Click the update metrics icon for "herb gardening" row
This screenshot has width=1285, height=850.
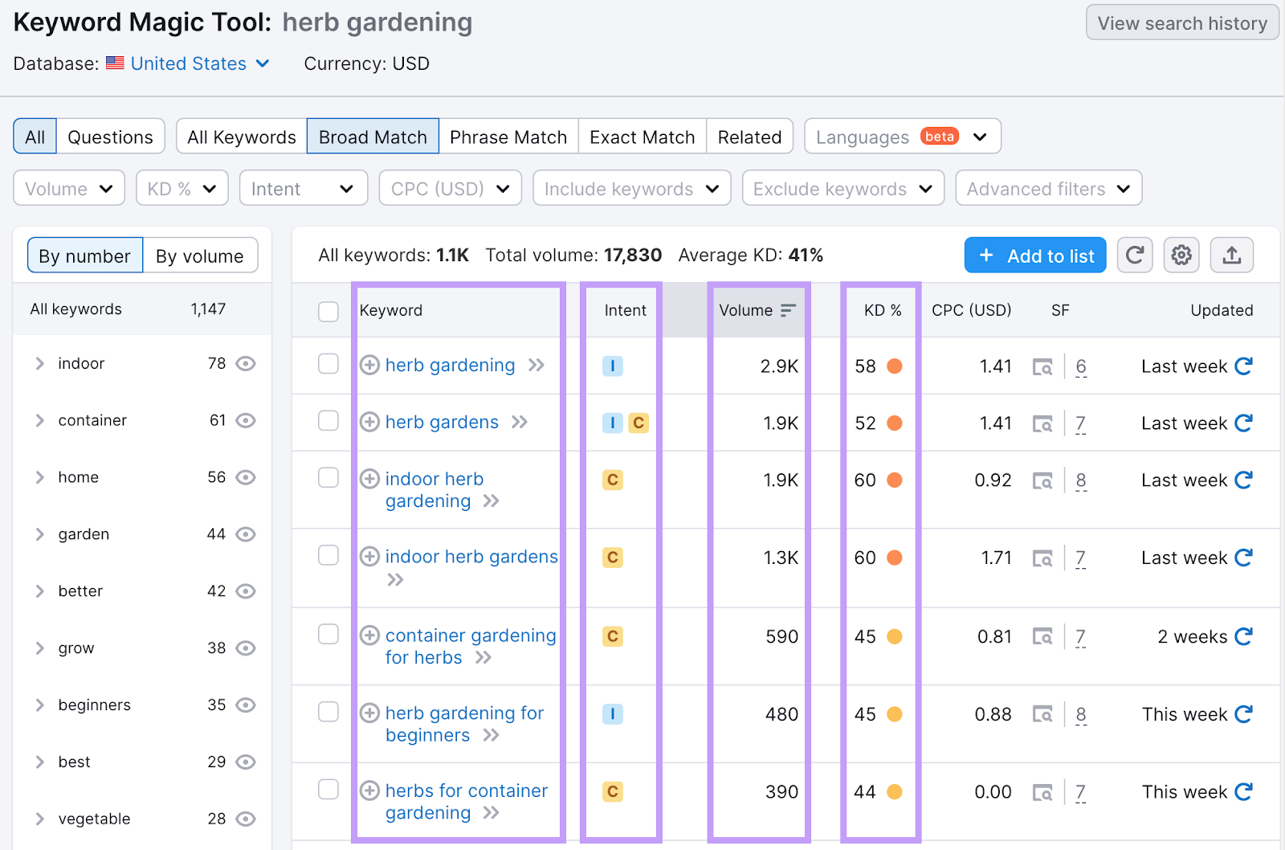pos(1245,366)
